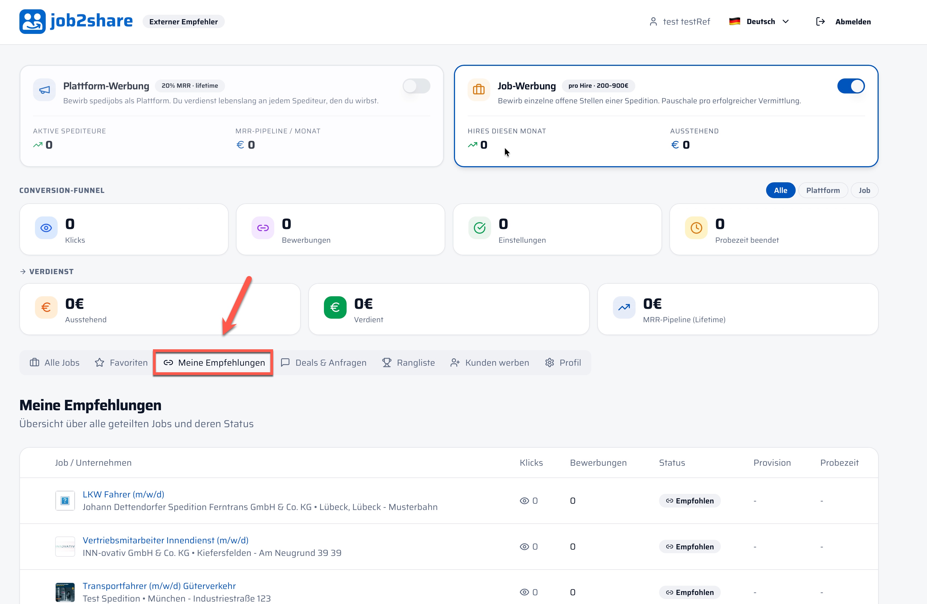
Task: Go to the Deals & Anfragen tab
Action: tap(323, 363)
